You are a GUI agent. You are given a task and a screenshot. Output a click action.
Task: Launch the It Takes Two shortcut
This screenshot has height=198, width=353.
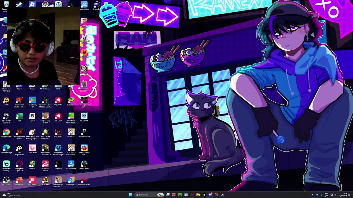pyautogui.click(x=84, y=54)
